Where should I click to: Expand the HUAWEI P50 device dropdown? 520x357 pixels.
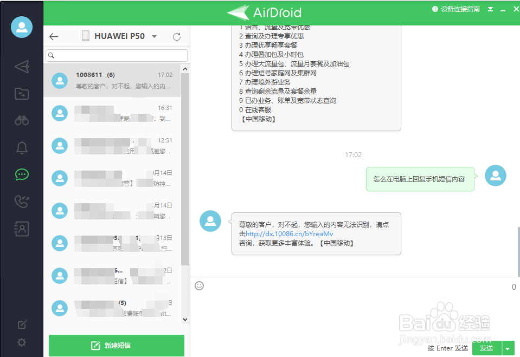pyautogui.click(x=154, y=36)
